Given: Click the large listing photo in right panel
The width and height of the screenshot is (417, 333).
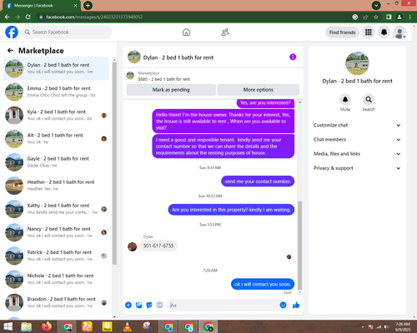Looking at the screenshot, I should pyautogui.click(x=357, y=63).
